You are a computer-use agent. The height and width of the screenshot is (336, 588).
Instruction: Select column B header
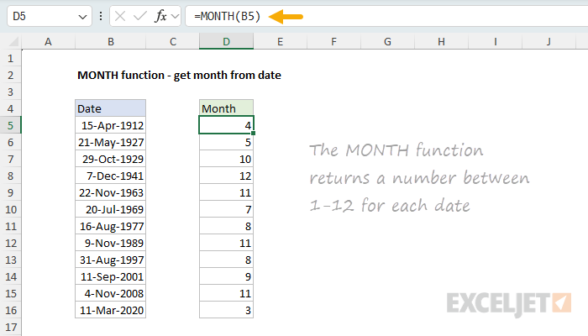pyautogui.click(x=111, y=41)
